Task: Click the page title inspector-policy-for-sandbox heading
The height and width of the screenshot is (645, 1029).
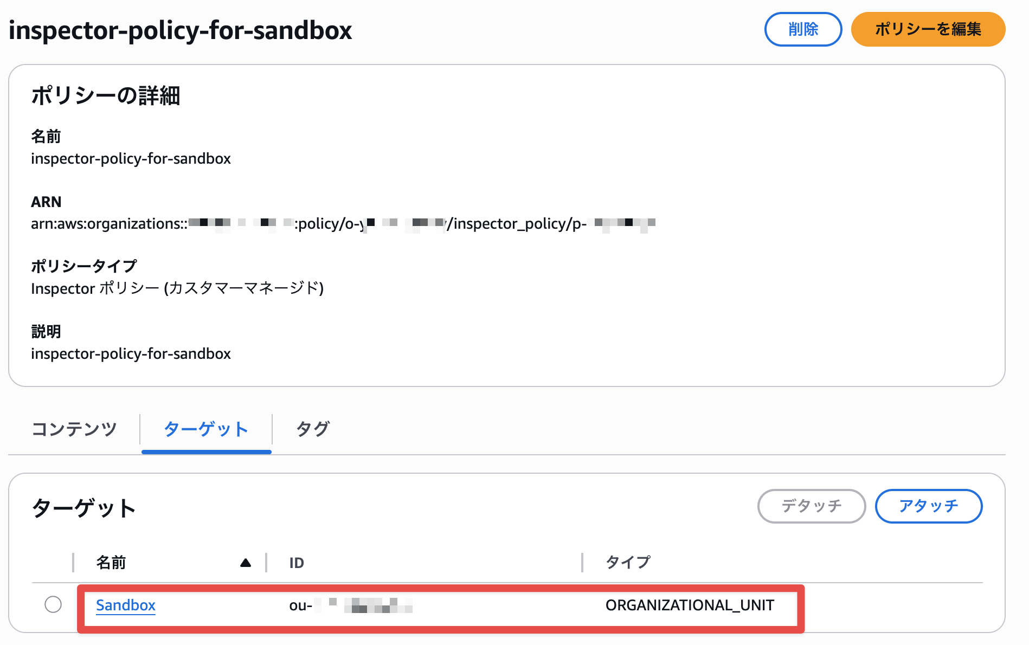Action: [181, 30]
